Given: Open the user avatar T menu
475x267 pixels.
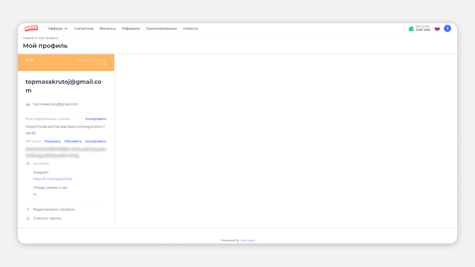Looking at the screenshot, I should [447, 28].
